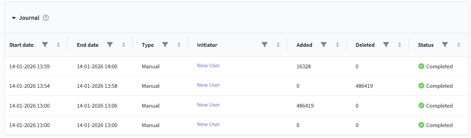Toggle sorting on the Added column arrows
This screenshot has width=471, height=138.
pos(337,45)
